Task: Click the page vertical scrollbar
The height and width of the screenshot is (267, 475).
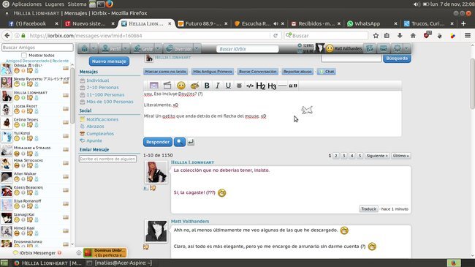Action: pos(472,83)
